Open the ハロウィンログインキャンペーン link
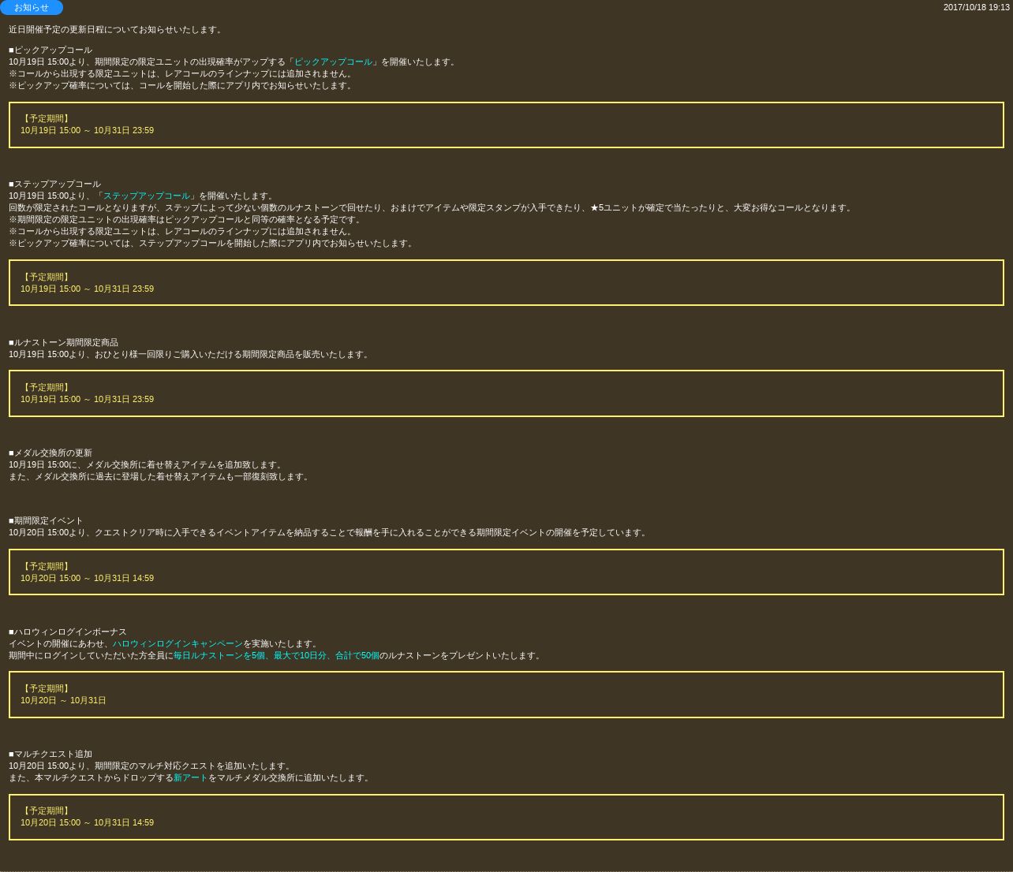 178,644
